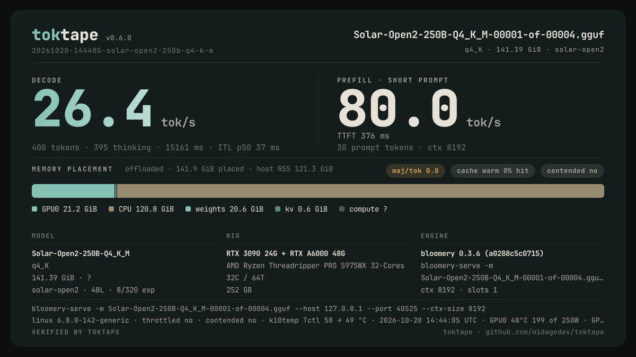Click the bloomery-serve -m engine line
636x357 pixels.
[x=457, y=266]
